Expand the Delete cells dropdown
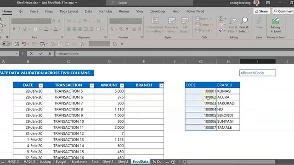The width and height of the screenshot is (294, 165). pyautogui.click(x=212, y=24)
